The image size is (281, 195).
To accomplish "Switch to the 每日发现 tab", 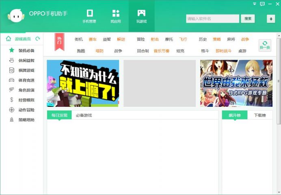I will point(59,115).
